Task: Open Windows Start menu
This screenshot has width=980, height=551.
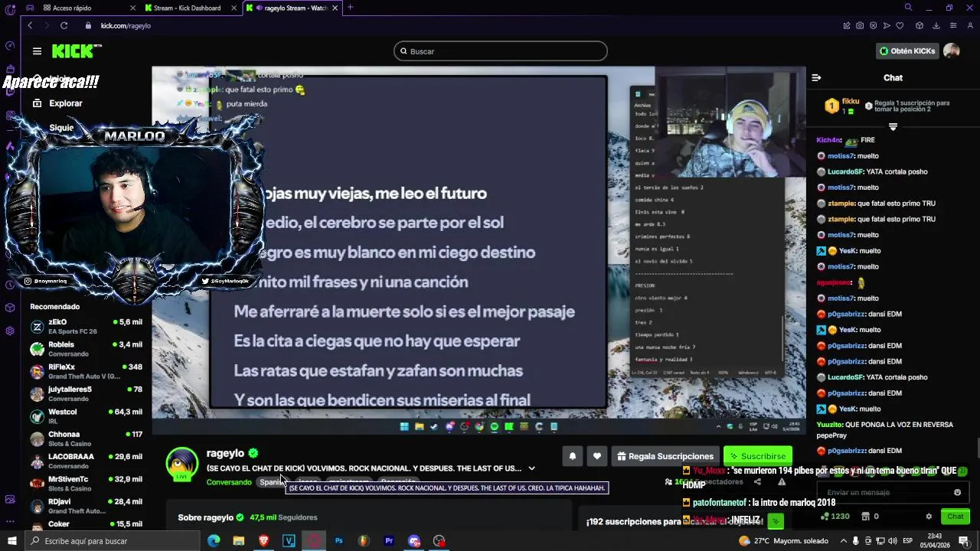Action: click(11, 541)
